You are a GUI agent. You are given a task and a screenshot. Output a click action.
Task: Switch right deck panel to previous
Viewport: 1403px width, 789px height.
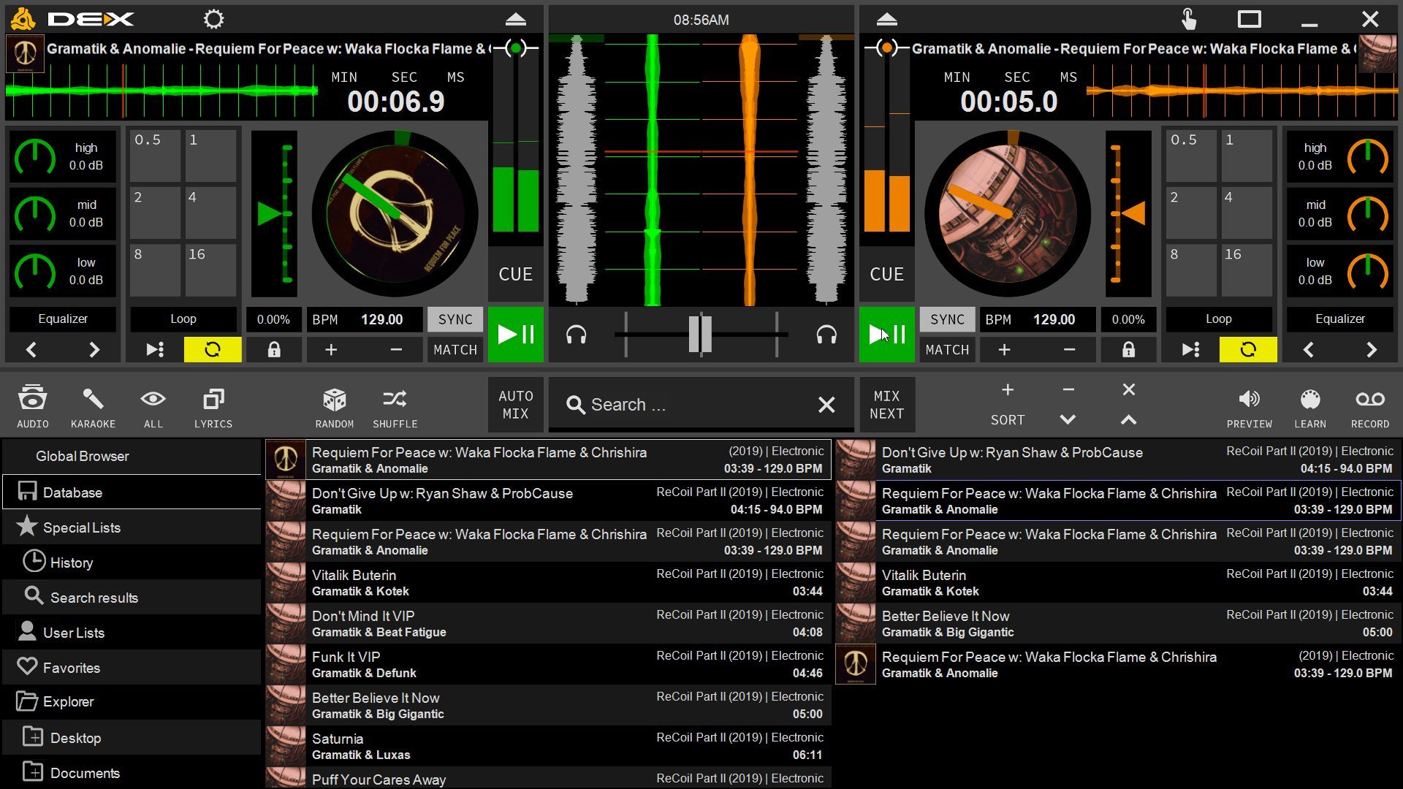tap(1309, 350)
